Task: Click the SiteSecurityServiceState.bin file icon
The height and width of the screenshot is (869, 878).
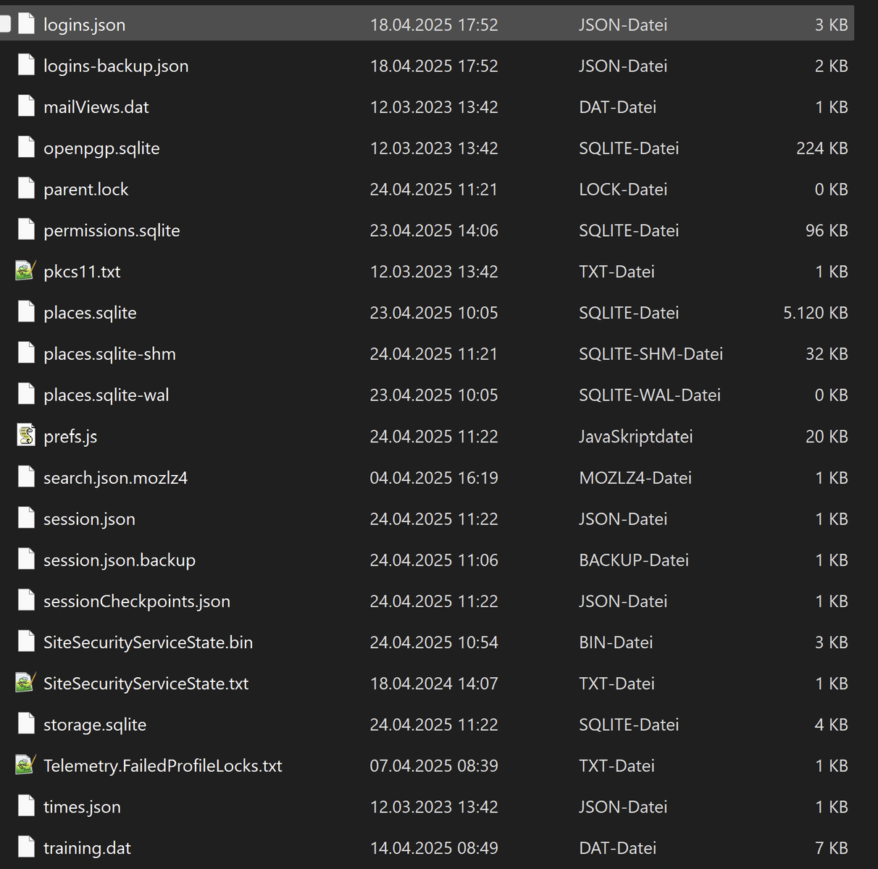Action: pos(26,642)
